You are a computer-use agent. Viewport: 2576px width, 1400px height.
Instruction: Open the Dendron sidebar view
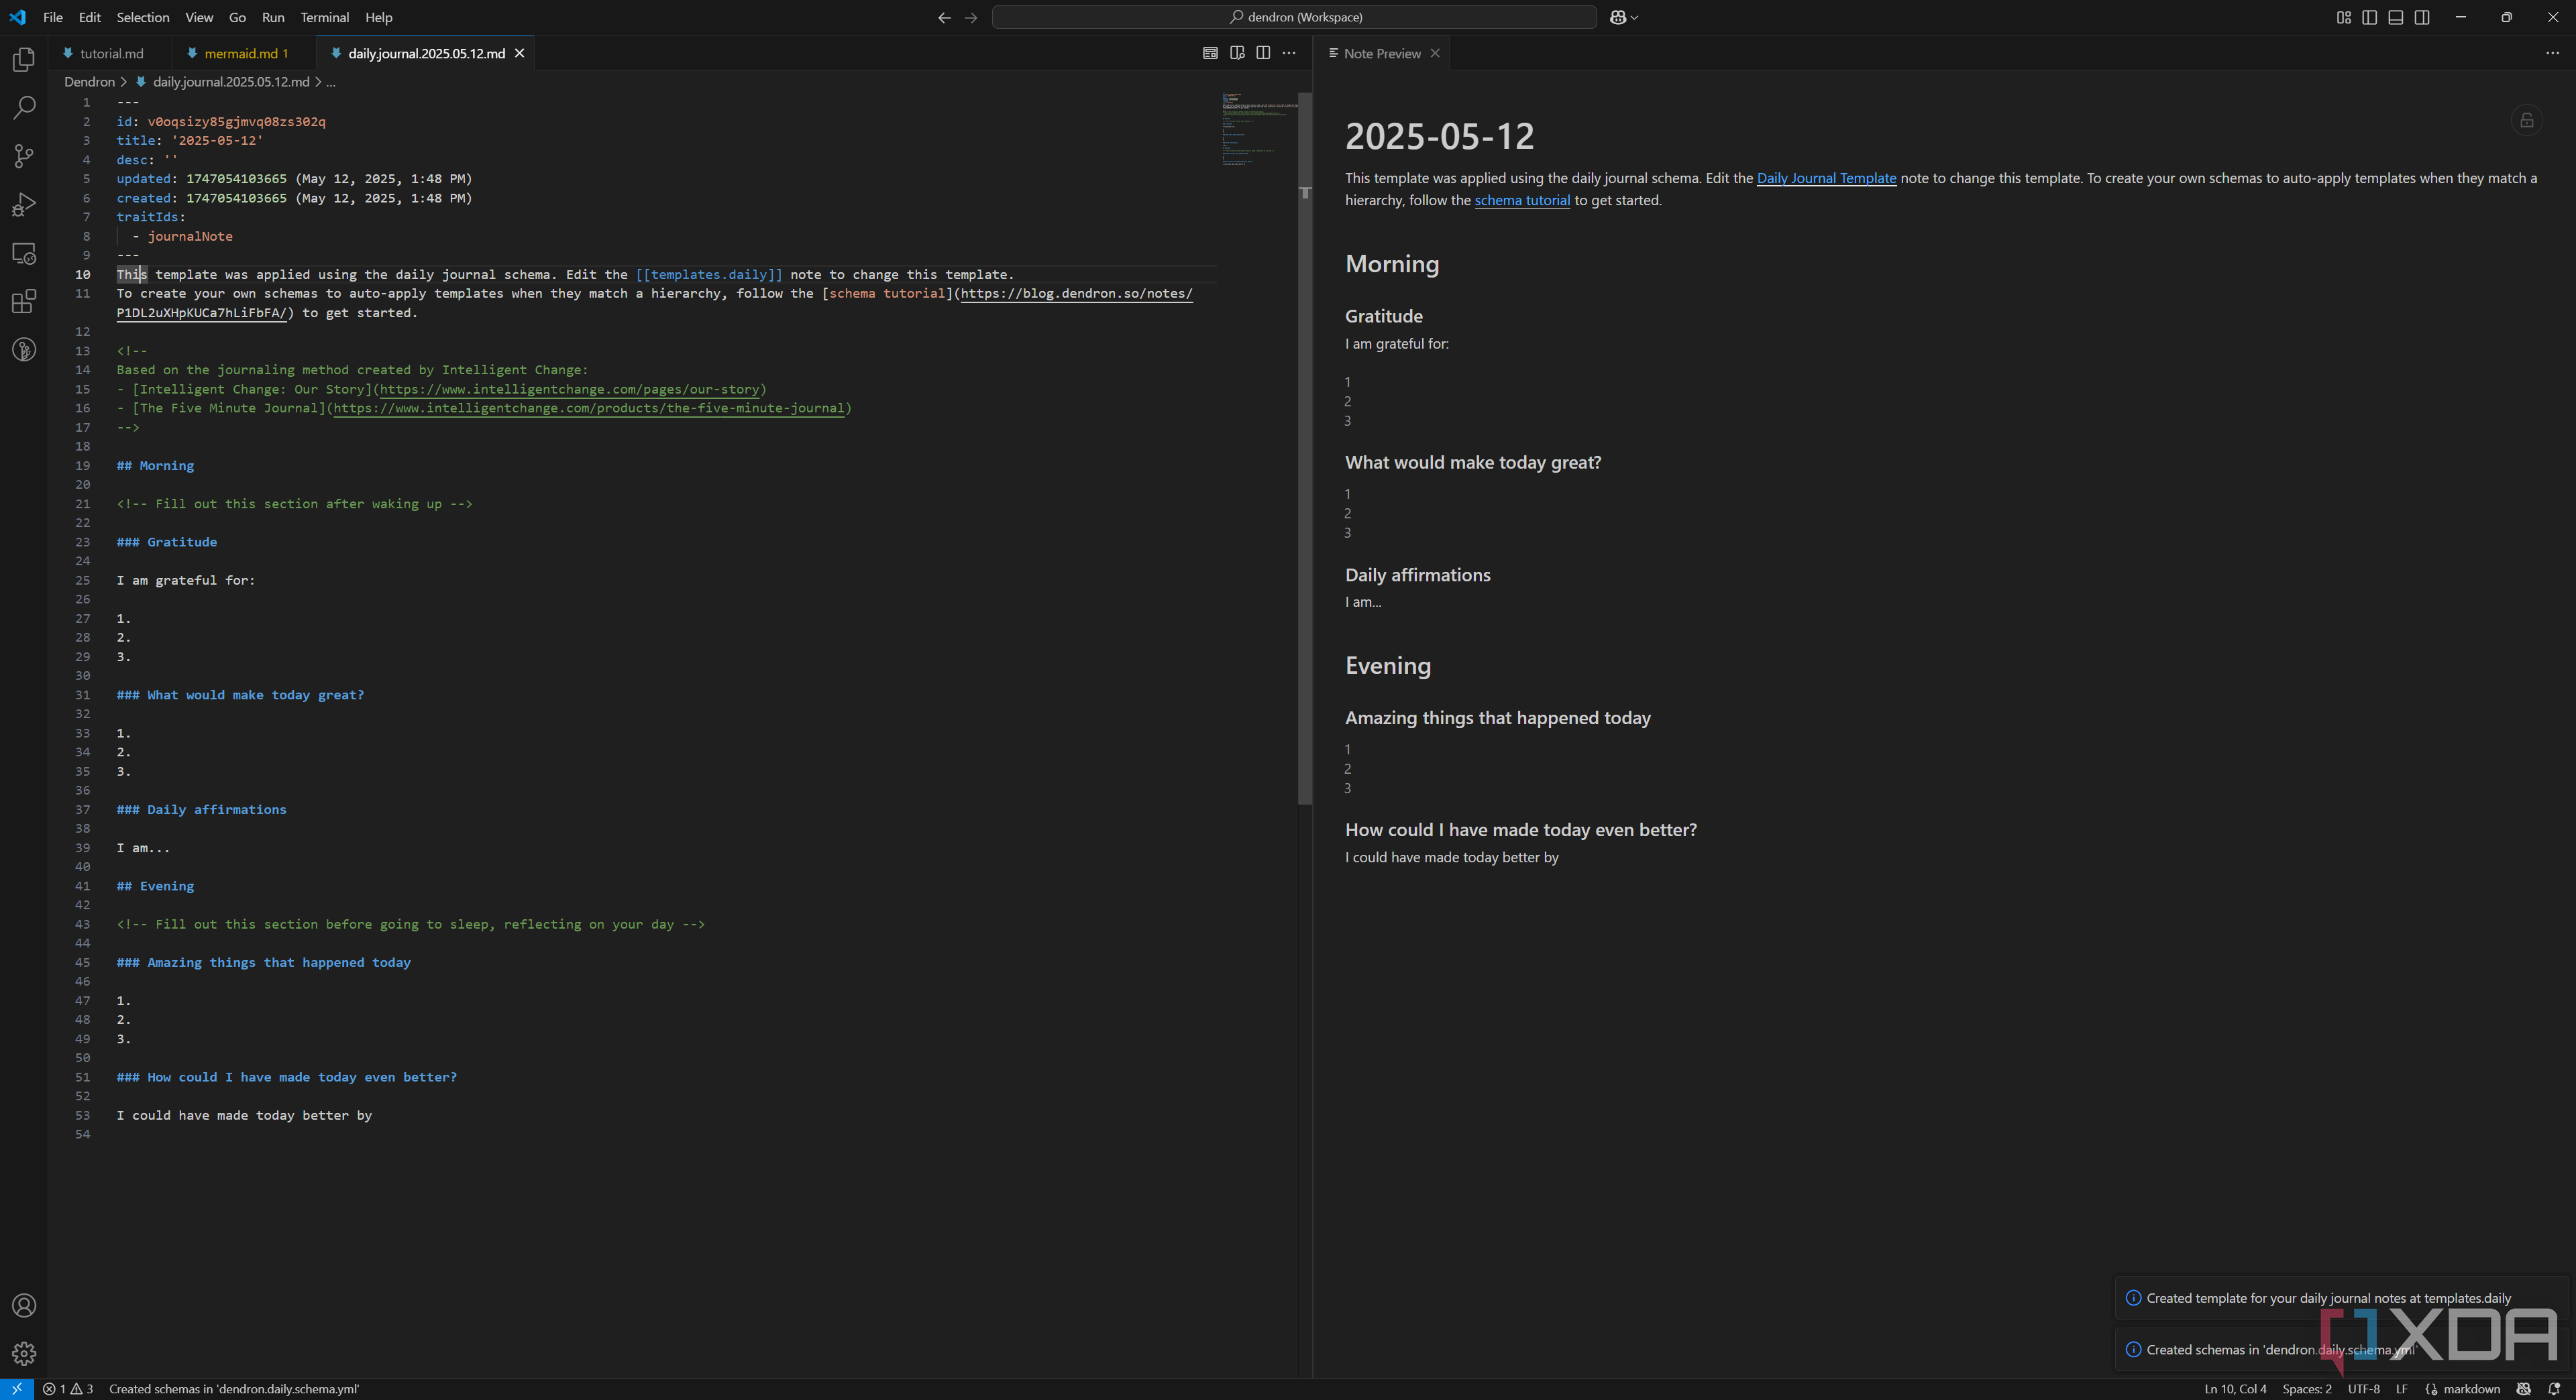point(24,350)
